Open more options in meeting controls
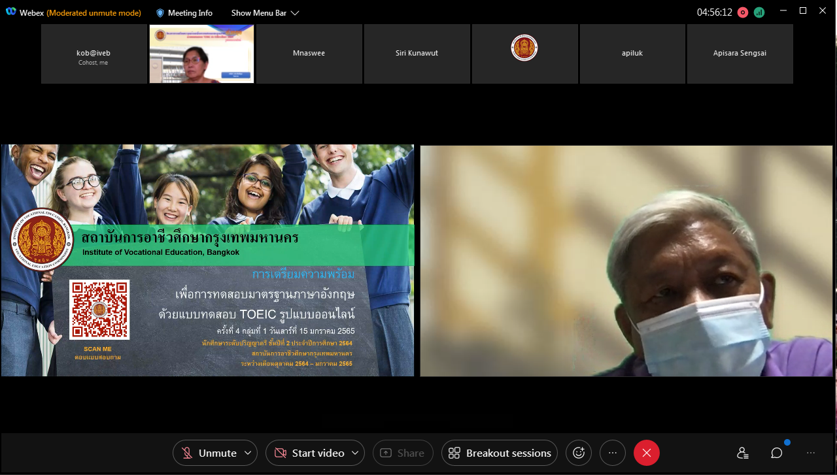The image size is (837, 475). [x=612, y=453]
